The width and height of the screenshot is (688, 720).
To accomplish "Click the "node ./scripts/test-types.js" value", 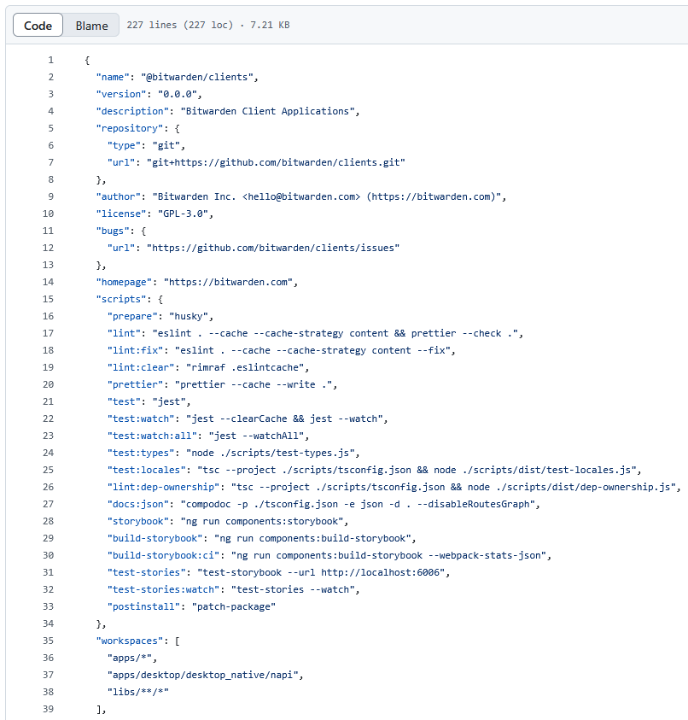I will (x=271, y=453).
